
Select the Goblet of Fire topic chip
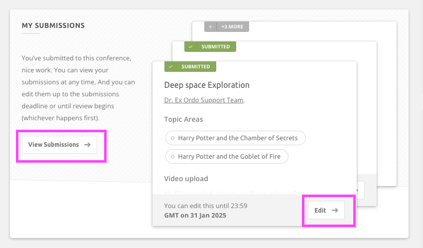tap(227, 156)
